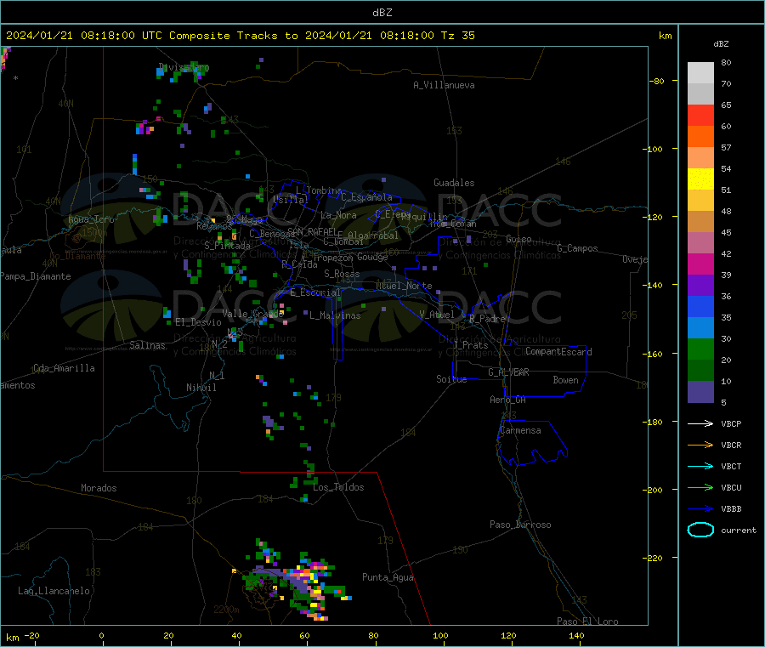Click the C_Campos location label
Image resolution: width=765 pixels, height=647 pixels.
(578, 248)
